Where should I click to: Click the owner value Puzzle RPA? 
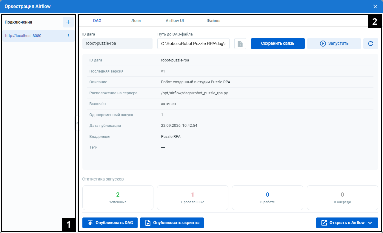171,137
